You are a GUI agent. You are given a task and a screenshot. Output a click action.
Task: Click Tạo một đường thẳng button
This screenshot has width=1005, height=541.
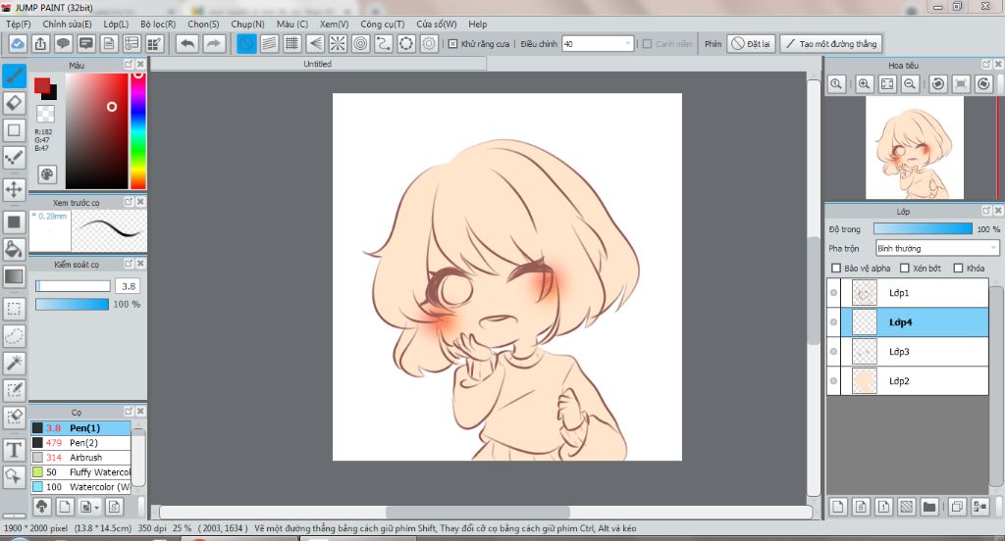831,43
